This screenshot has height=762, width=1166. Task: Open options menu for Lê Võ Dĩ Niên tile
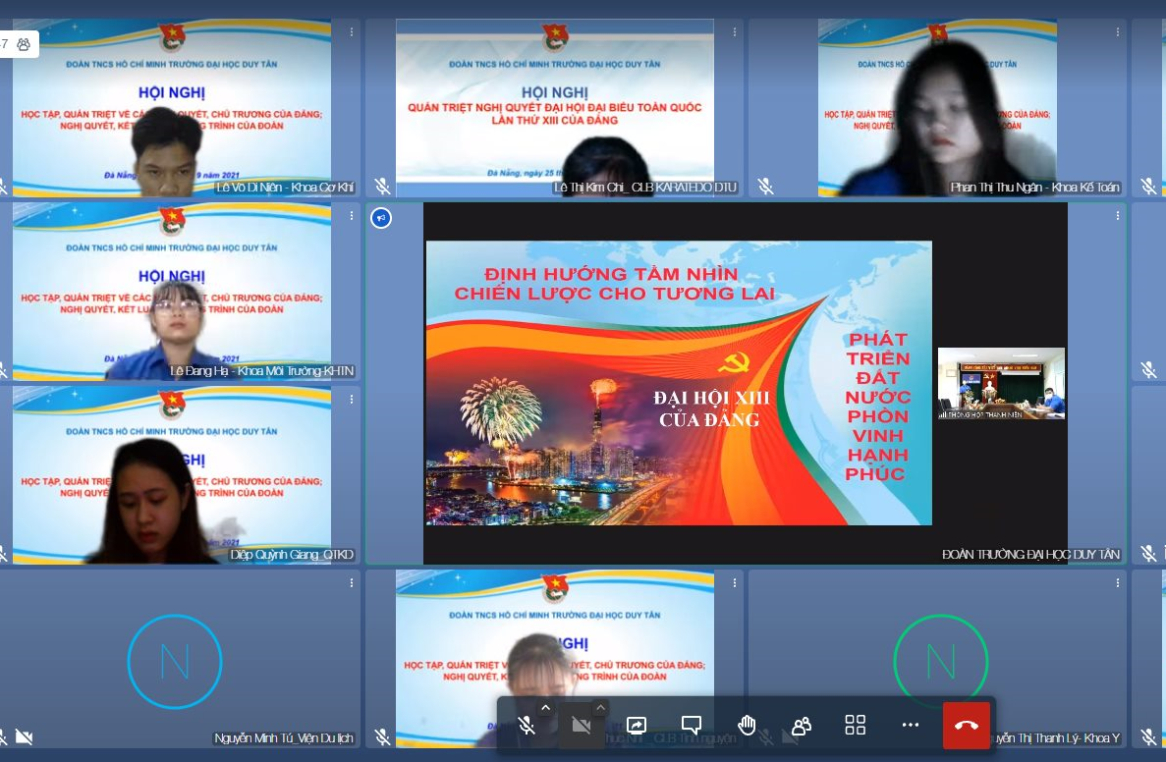[352, 32]
